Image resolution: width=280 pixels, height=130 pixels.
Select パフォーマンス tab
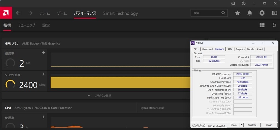[x=85, y=13]
